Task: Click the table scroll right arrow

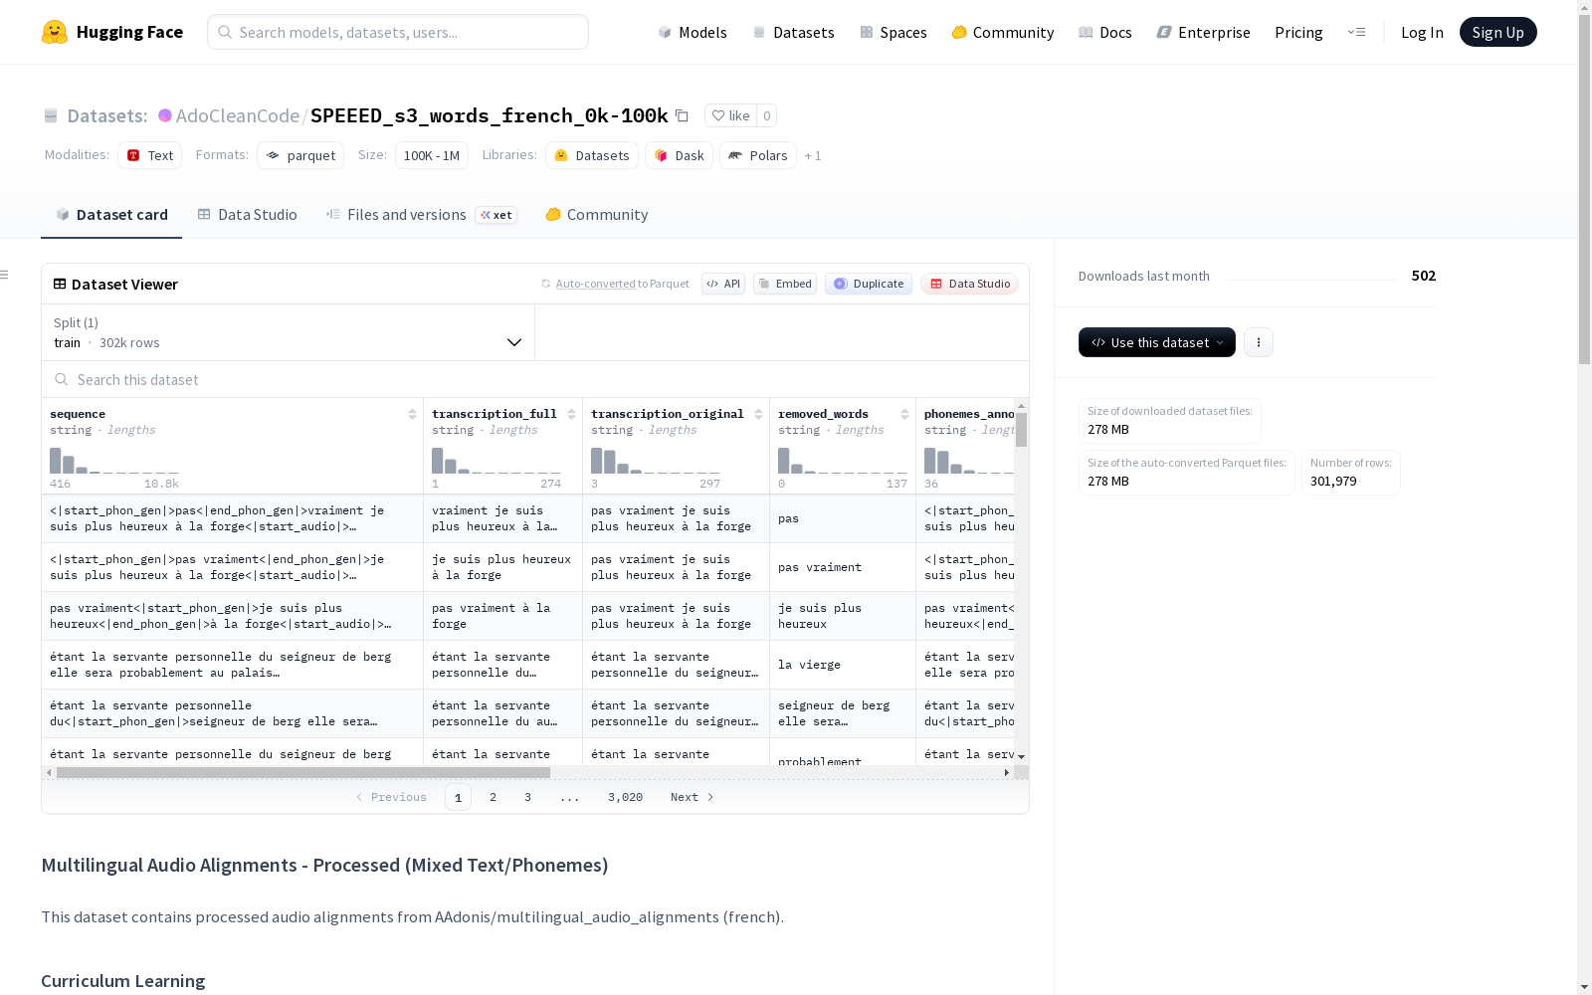Action: pos(1007,772)
